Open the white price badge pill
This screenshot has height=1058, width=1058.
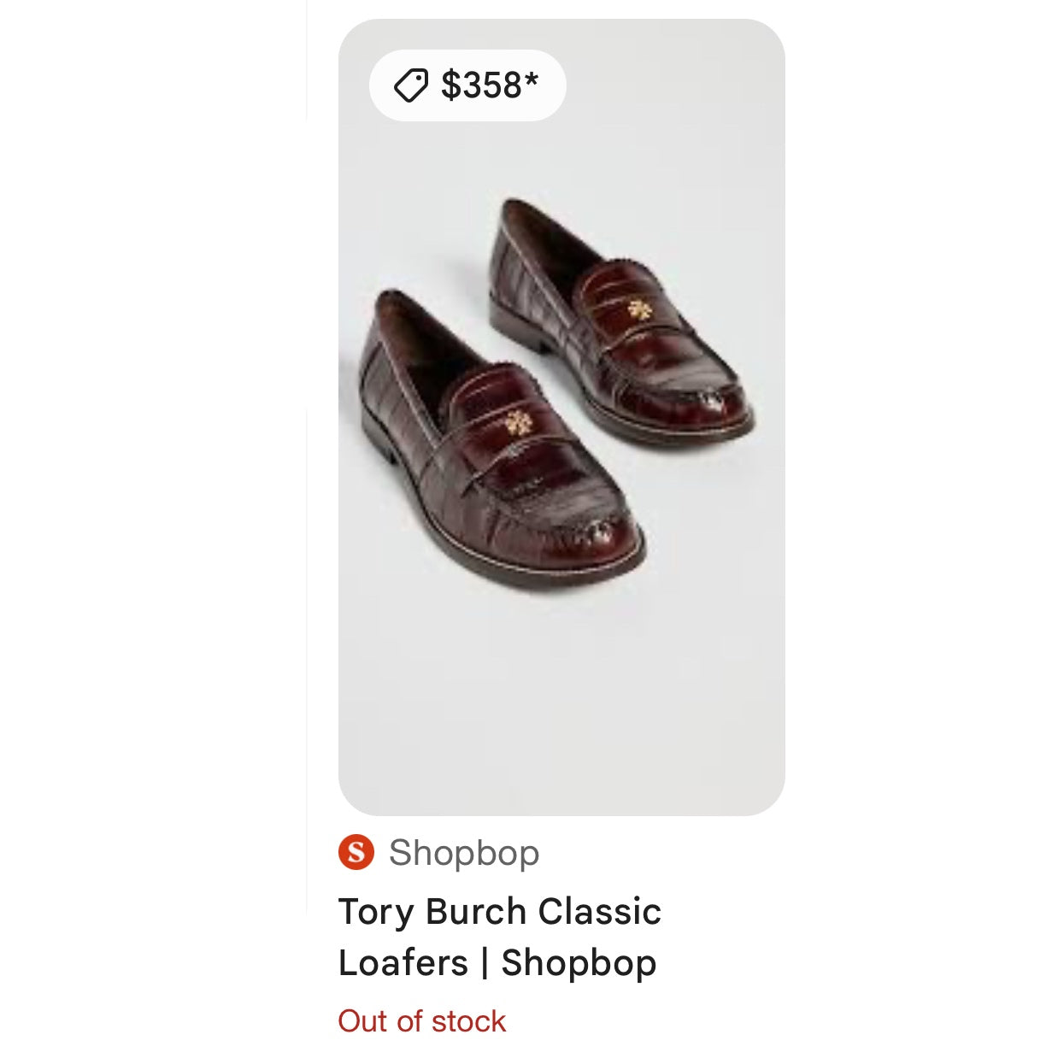point(467,85)
